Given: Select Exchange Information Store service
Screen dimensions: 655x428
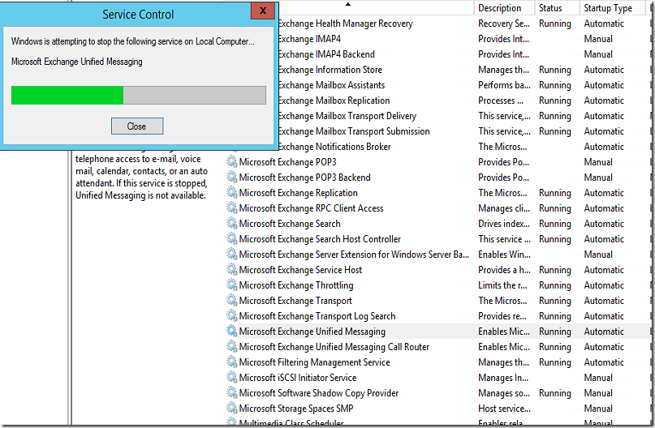Looking at the screenshot, I should (330, 70).
